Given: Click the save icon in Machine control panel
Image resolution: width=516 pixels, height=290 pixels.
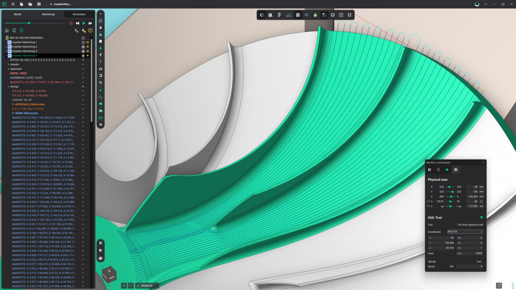Looking at the screenshot, I should pos(456,170).
